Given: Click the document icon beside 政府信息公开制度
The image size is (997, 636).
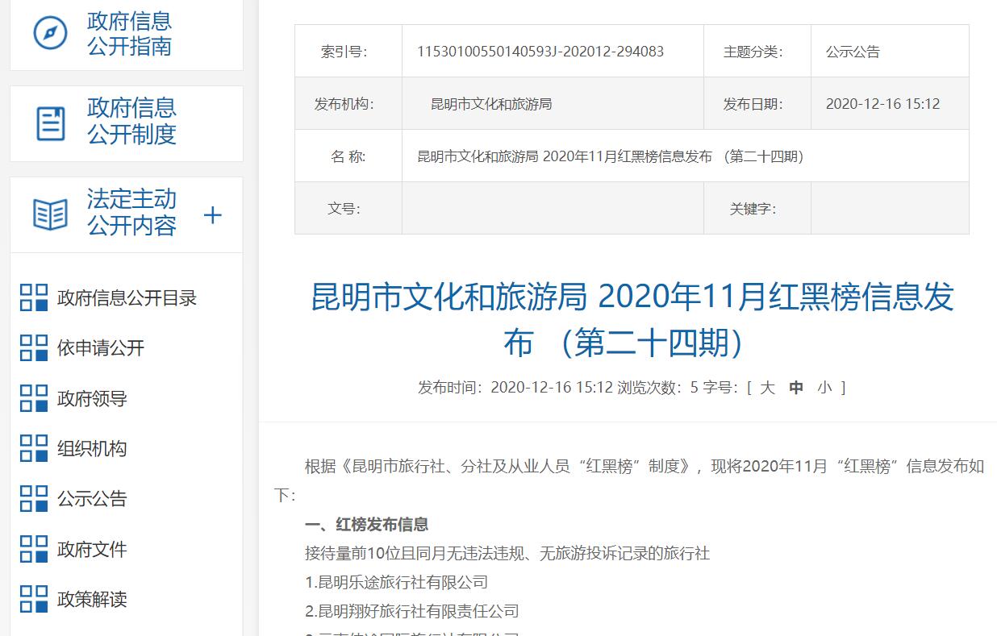Looking at the screenshot, I should 50,123.
